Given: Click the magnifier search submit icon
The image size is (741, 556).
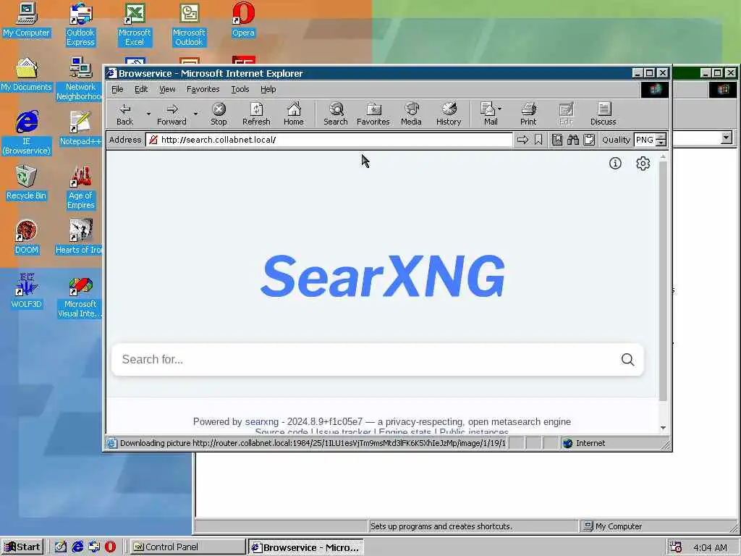Looking at the screenshot, I should (627, 359).
